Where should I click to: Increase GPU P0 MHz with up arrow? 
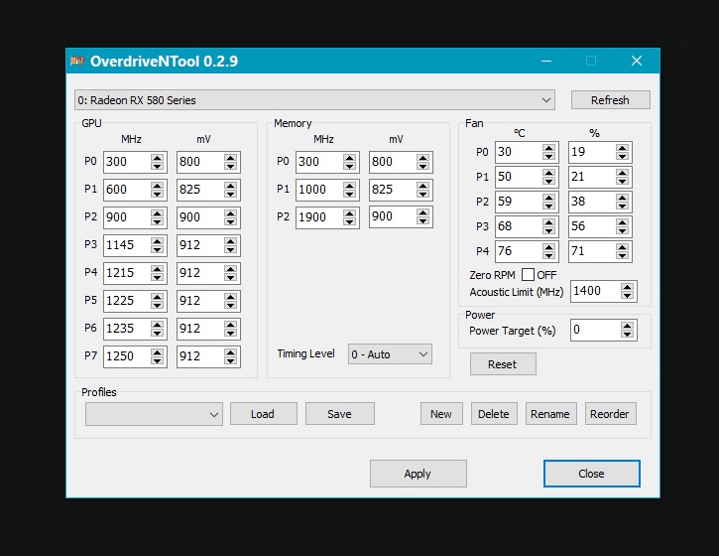coord(158,158)
